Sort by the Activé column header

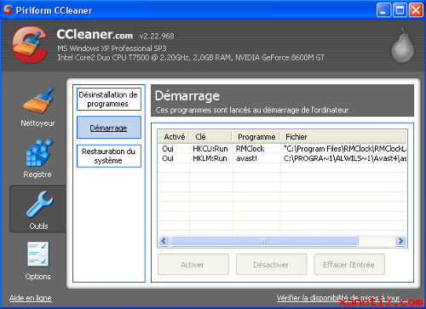pyautogui.click(x=174, y=137)
